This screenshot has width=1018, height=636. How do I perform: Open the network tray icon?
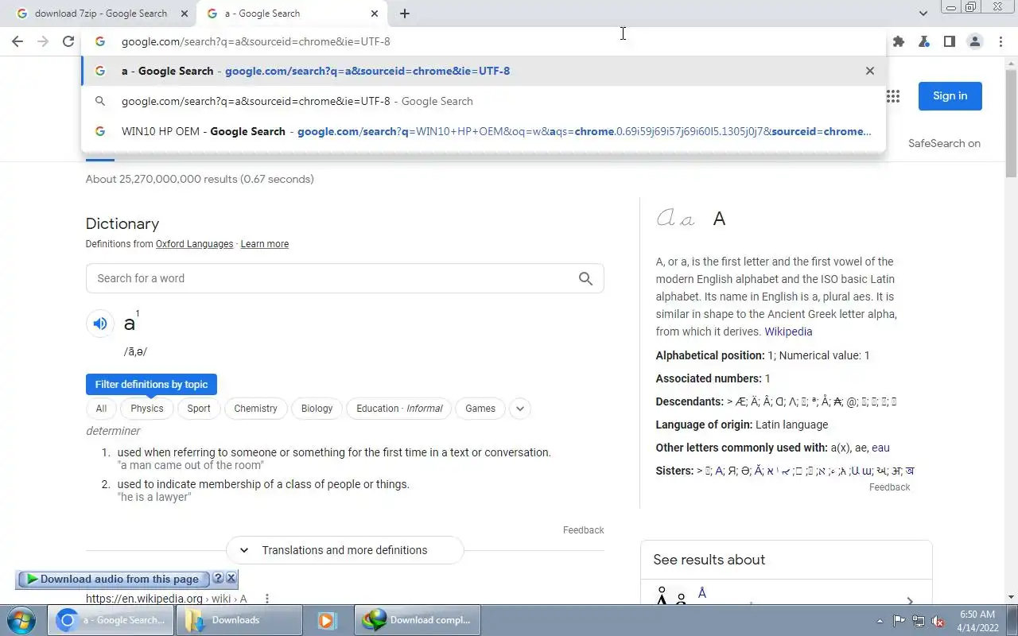(x=919, y=621)
